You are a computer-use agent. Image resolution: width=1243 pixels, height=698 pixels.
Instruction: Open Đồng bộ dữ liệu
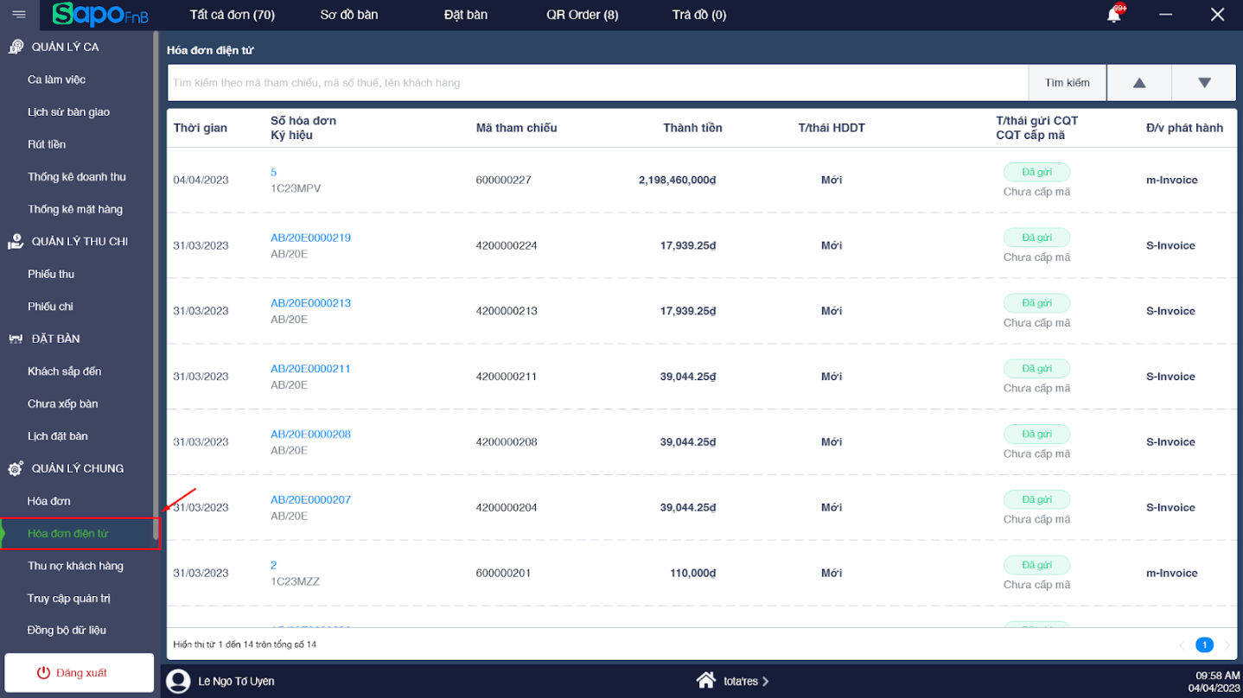point(67,631)
